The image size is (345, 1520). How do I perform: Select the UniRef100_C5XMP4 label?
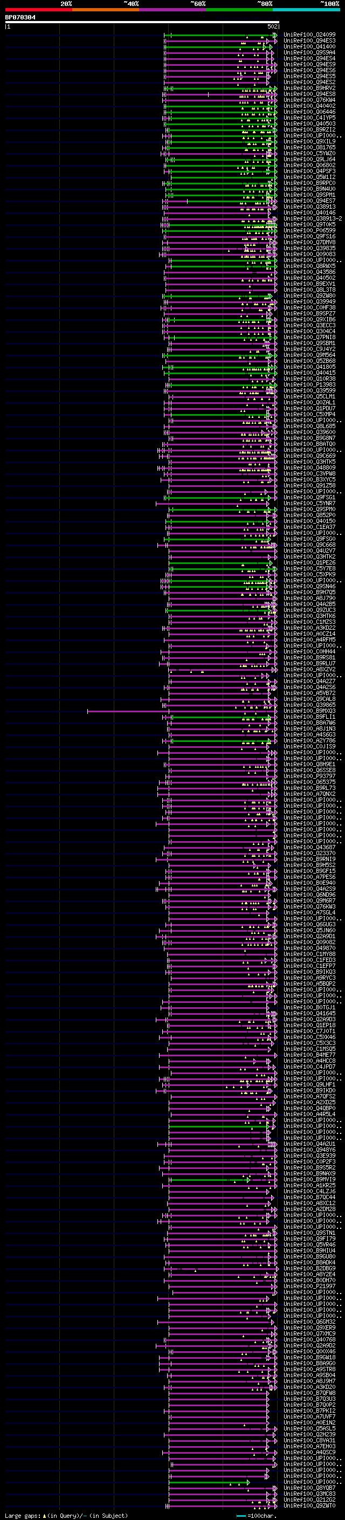(309, 414)
